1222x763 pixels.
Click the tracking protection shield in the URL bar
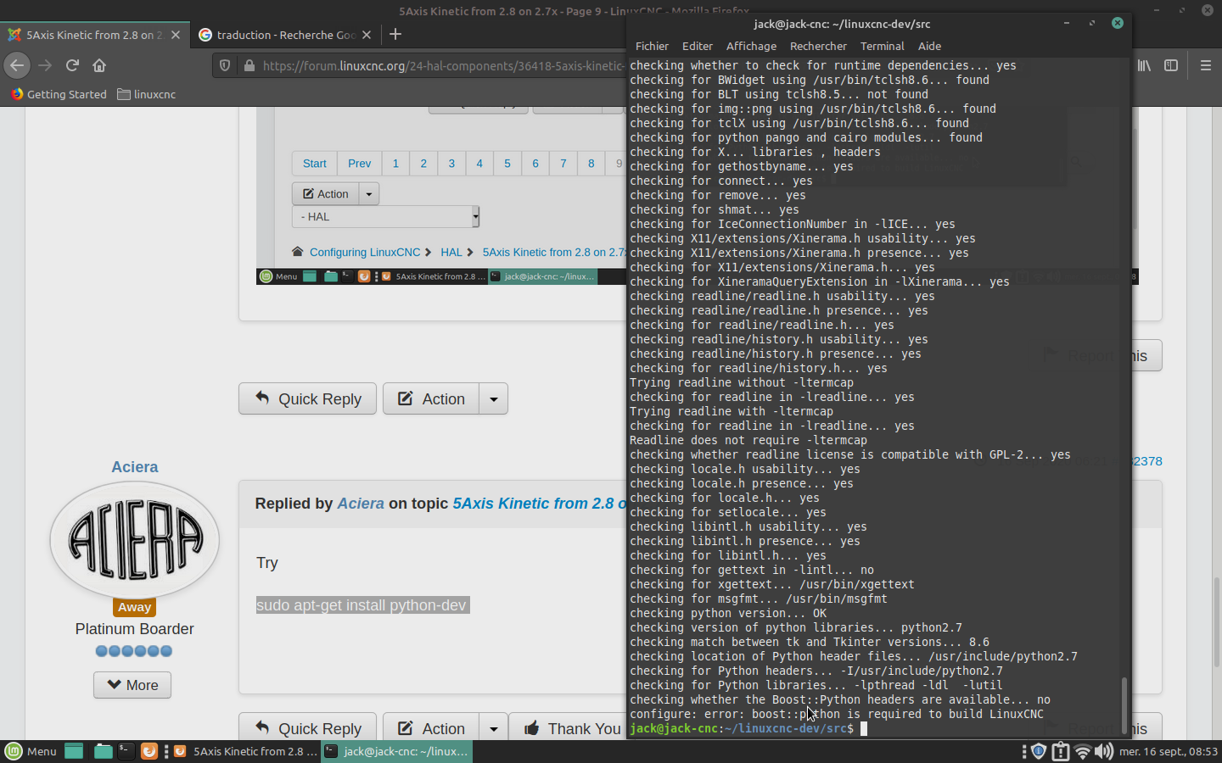pyautogui.click(x=225, y=65)
